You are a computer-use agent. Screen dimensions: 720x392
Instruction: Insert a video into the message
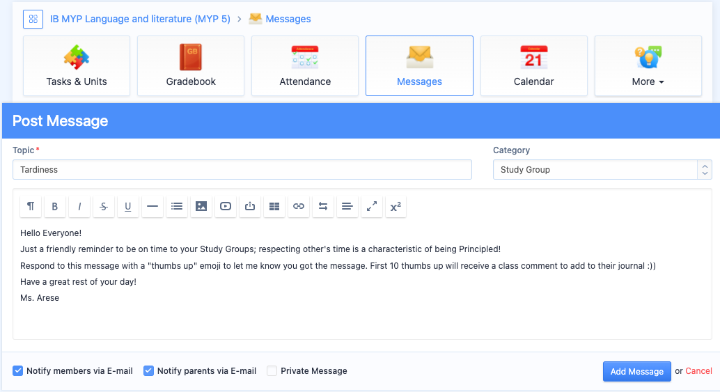coord(226,206)
